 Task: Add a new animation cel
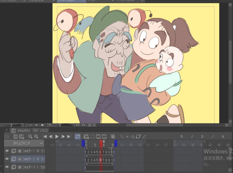[x=92, y=137]
